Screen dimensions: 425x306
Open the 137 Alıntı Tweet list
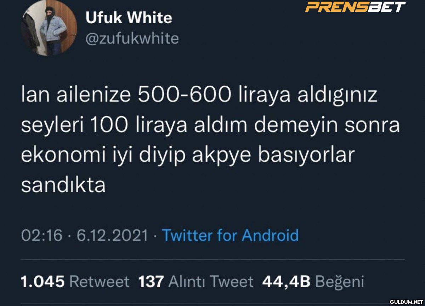click(196, 282)
